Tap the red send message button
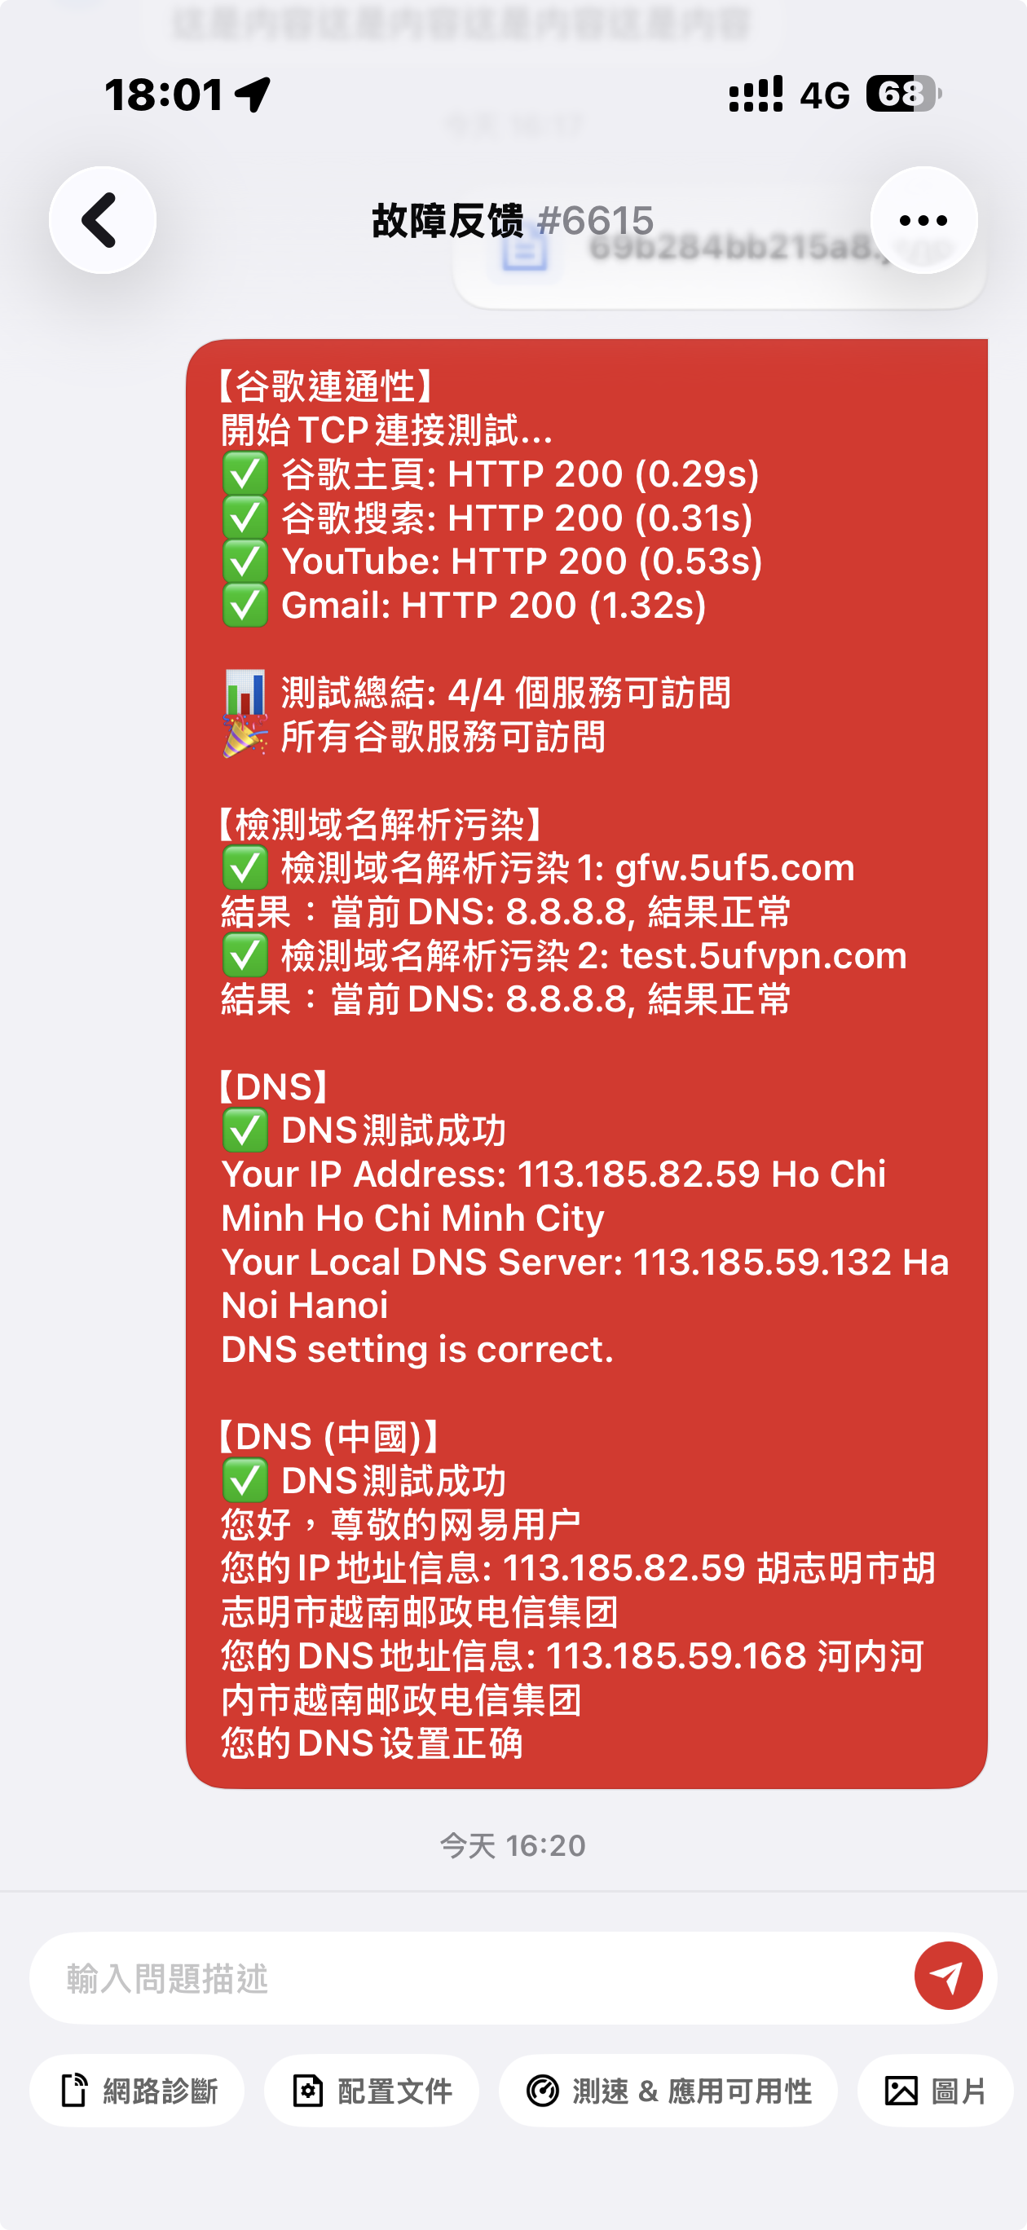Viewport: 1027px width, 2230px height. click(948, 1976)
